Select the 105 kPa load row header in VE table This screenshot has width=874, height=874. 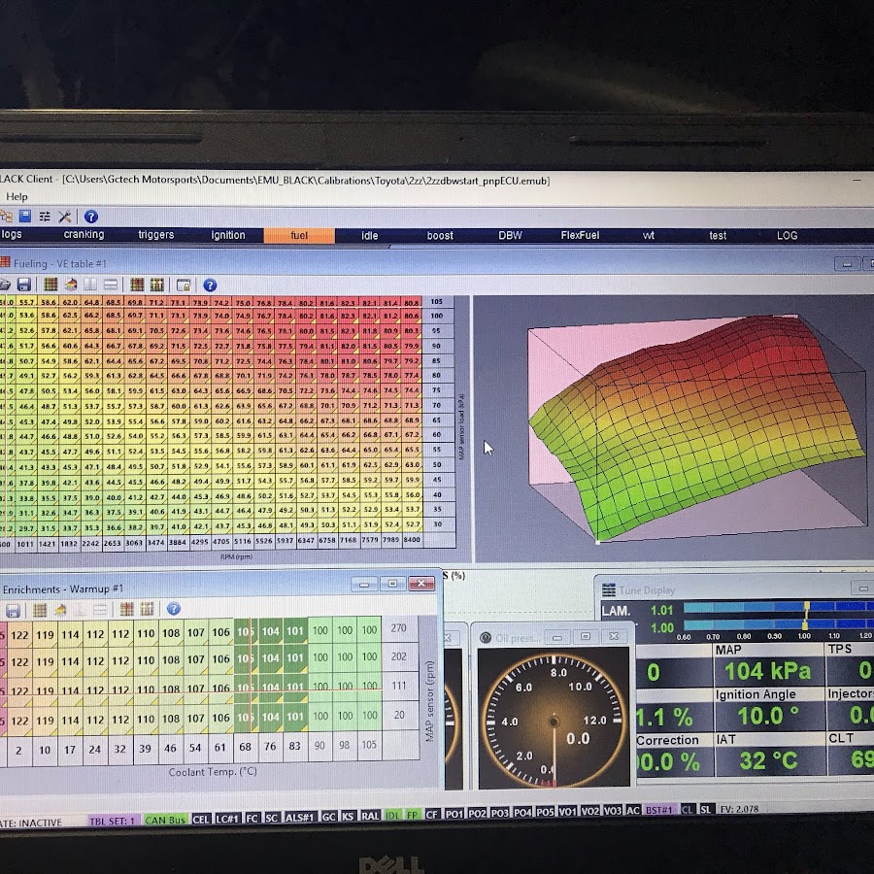click(x=436, y=302)
